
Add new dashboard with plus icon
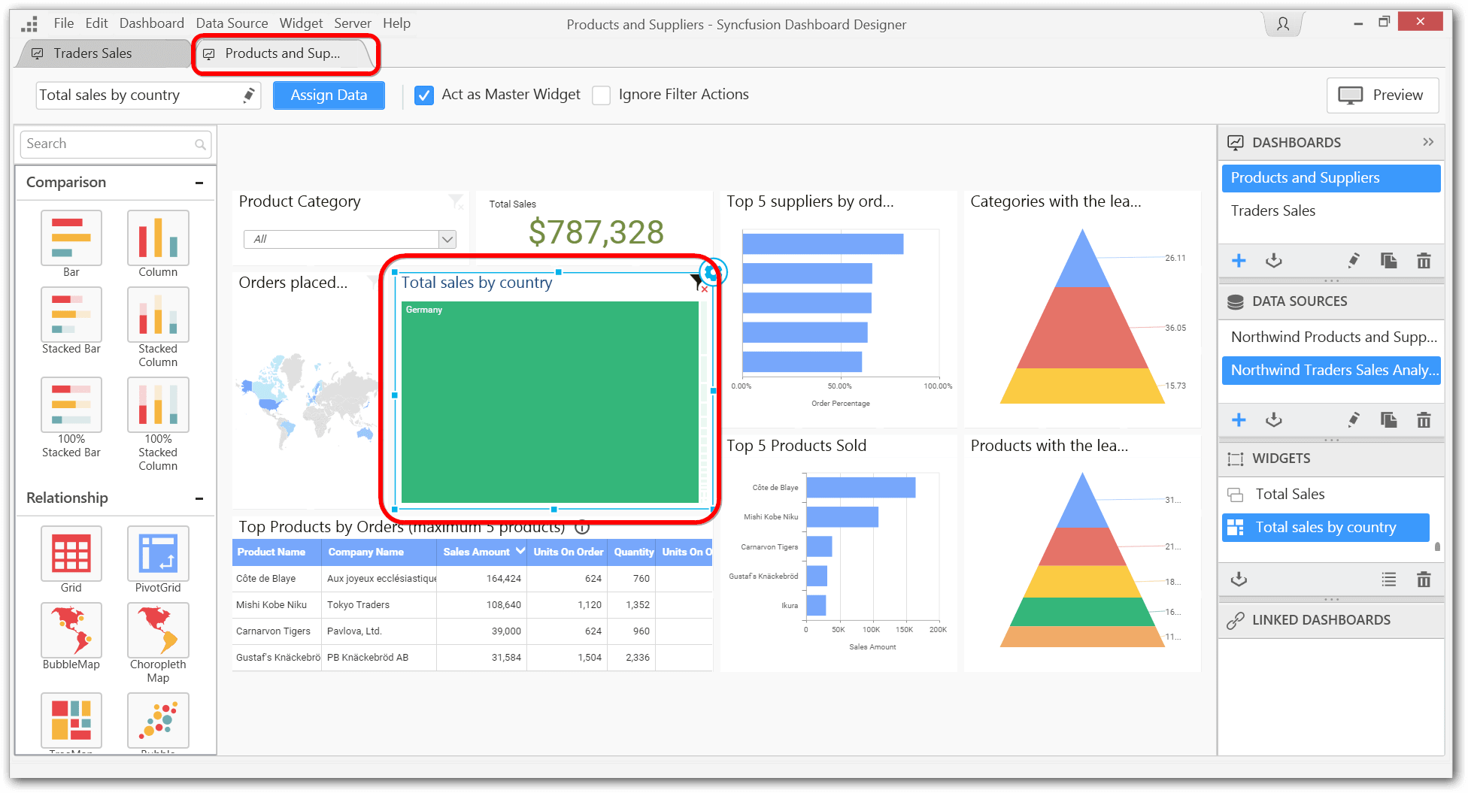[x=1239, y=261]
